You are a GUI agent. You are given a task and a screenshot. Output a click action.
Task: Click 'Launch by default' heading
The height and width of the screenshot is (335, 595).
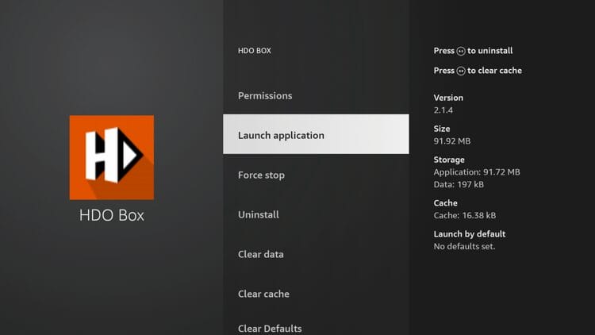click(x=470, y=234)
